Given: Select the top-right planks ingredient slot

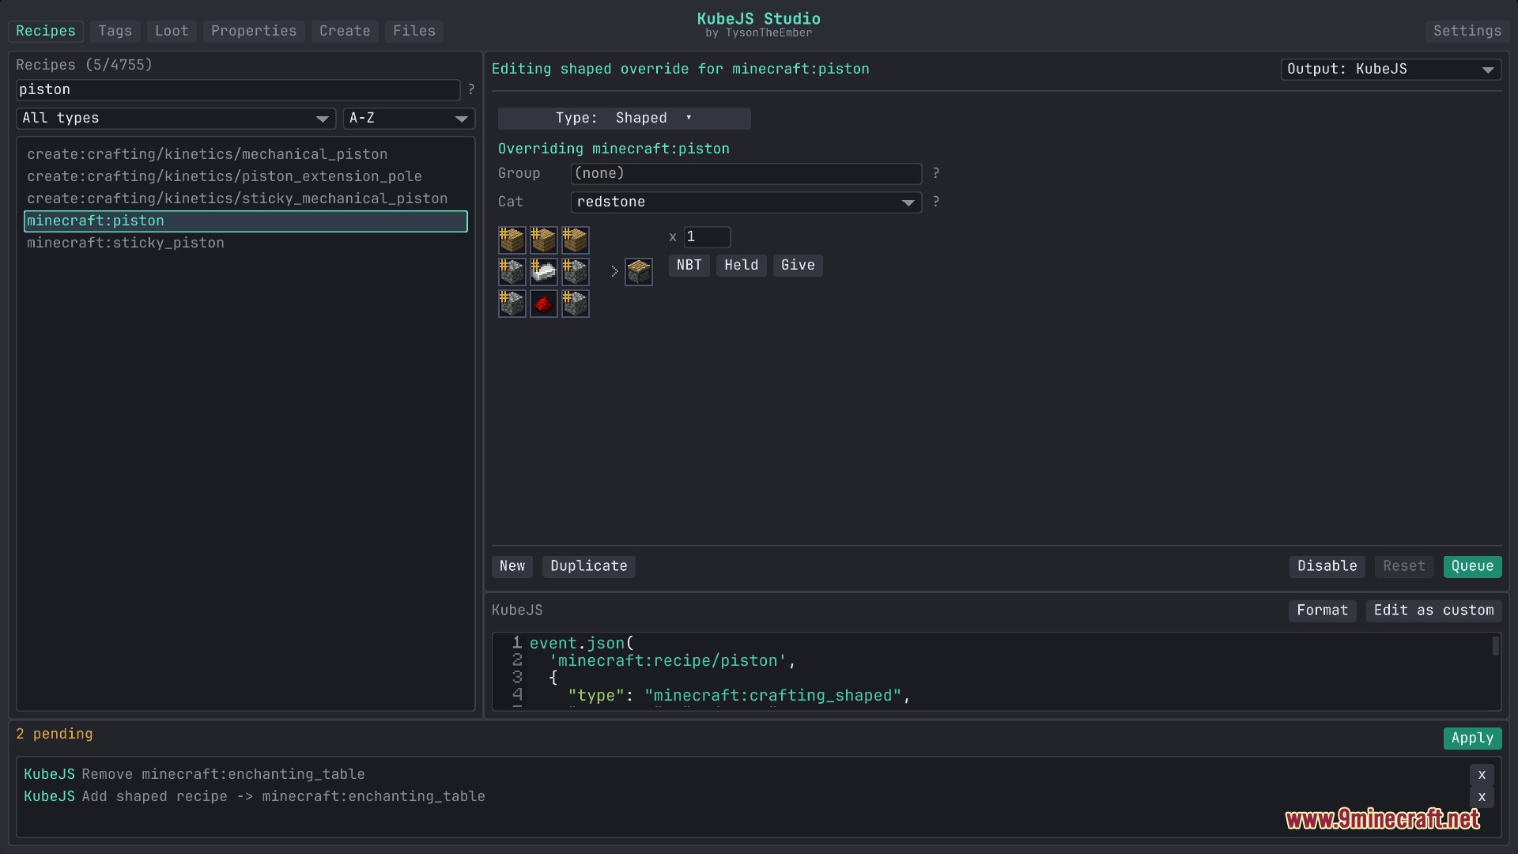Looking at the screenshot, I should tap(576, 240).
